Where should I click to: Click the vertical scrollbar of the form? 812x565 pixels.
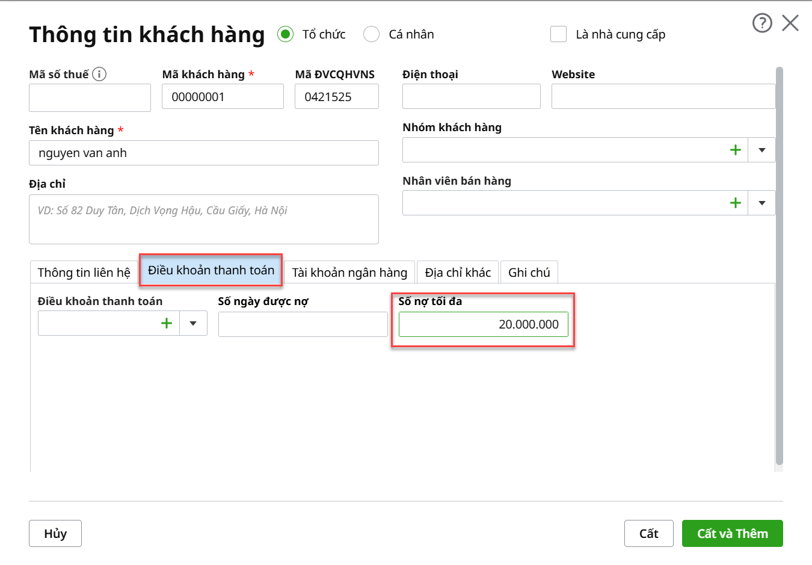[780, 265]
